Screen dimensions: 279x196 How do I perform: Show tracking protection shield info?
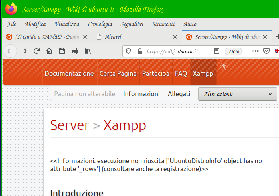click(128, 51)
